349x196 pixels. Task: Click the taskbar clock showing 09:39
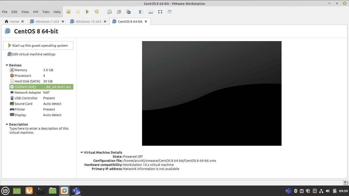click(343, 191)
